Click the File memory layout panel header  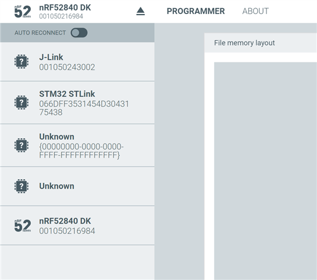click(x=261, y=43)
